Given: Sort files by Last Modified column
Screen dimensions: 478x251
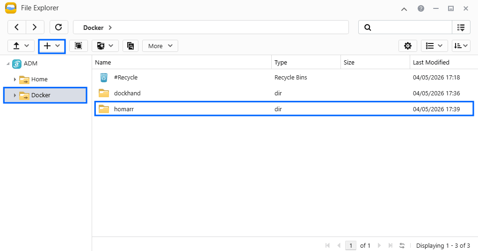Looking at the screenshot, I should click(x=431, y=62).
